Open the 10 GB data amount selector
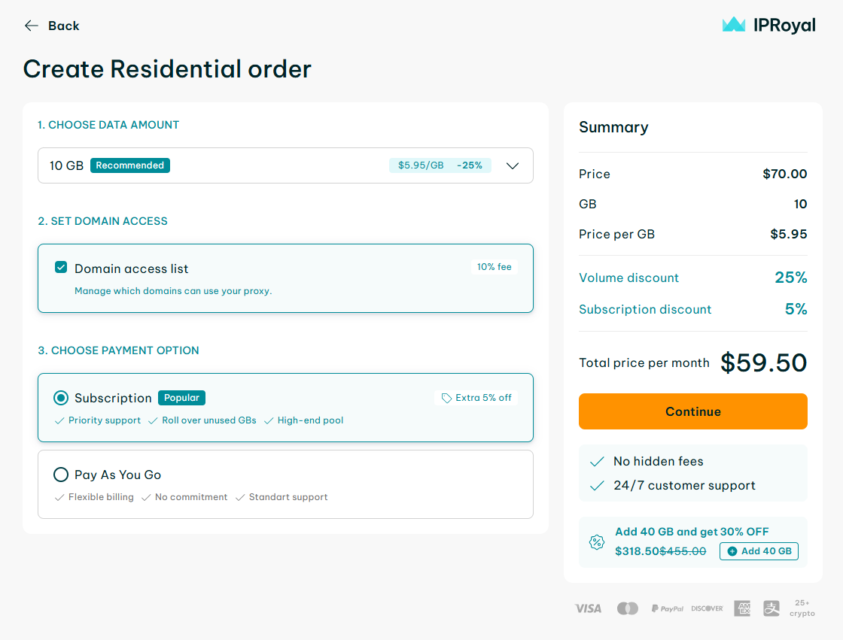This screenshot has width=843, height=640. (226, 165)
